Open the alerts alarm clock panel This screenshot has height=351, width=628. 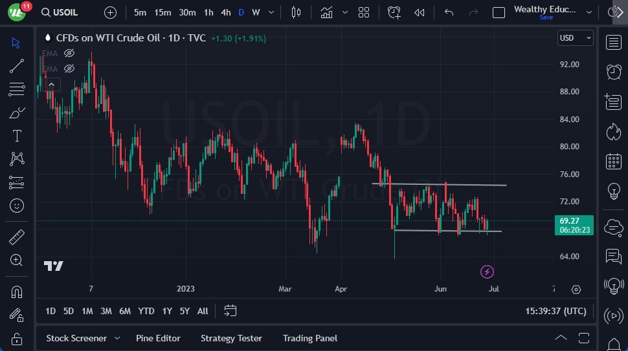[x=614, y=72]
